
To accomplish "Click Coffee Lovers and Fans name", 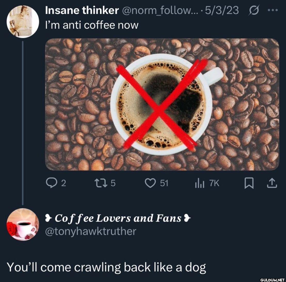I will pyautogui.click(x=118, y=219).
